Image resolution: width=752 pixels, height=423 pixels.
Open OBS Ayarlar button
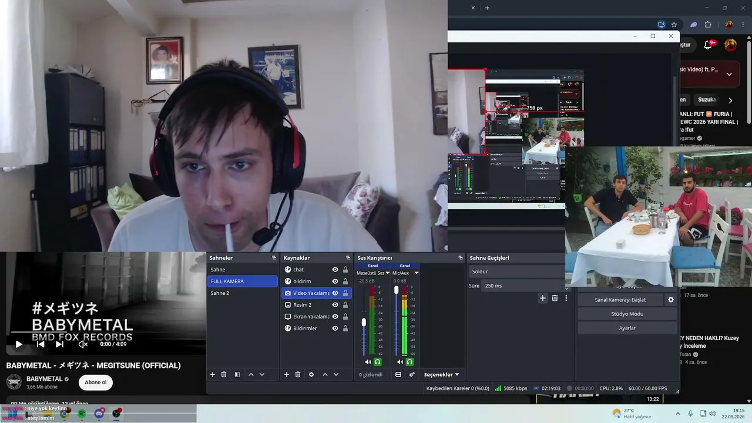(x=627, y=328)
